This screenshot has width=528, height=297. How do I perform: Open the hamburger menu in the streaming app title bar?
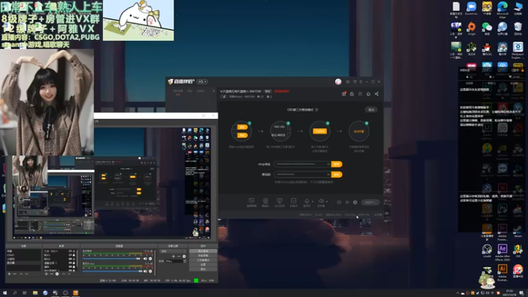361,81
